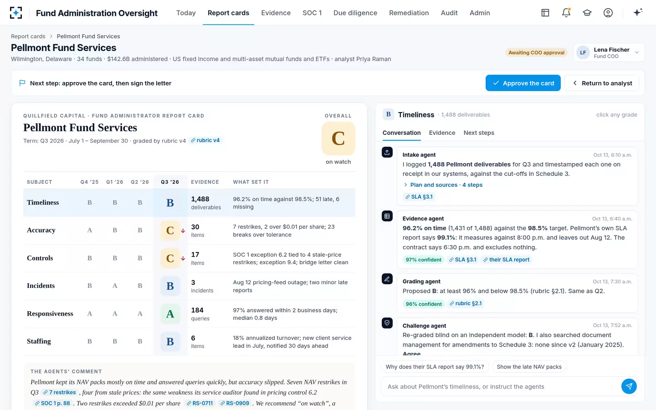Send the message with the paper plane button
The width and height of the screenshot is (656, 410).
(629, 386)
